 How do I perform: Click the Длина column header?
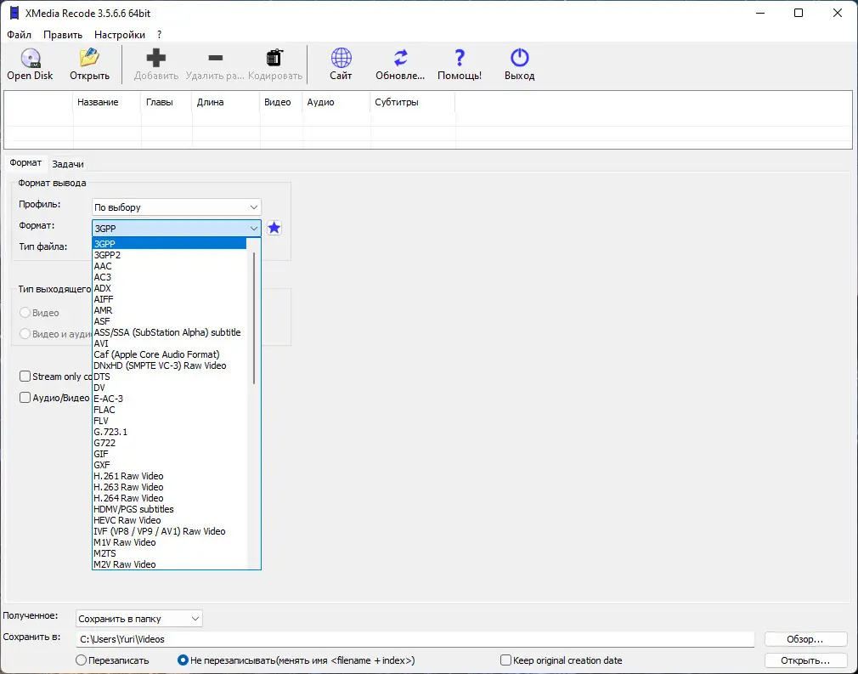click(226, 102)
